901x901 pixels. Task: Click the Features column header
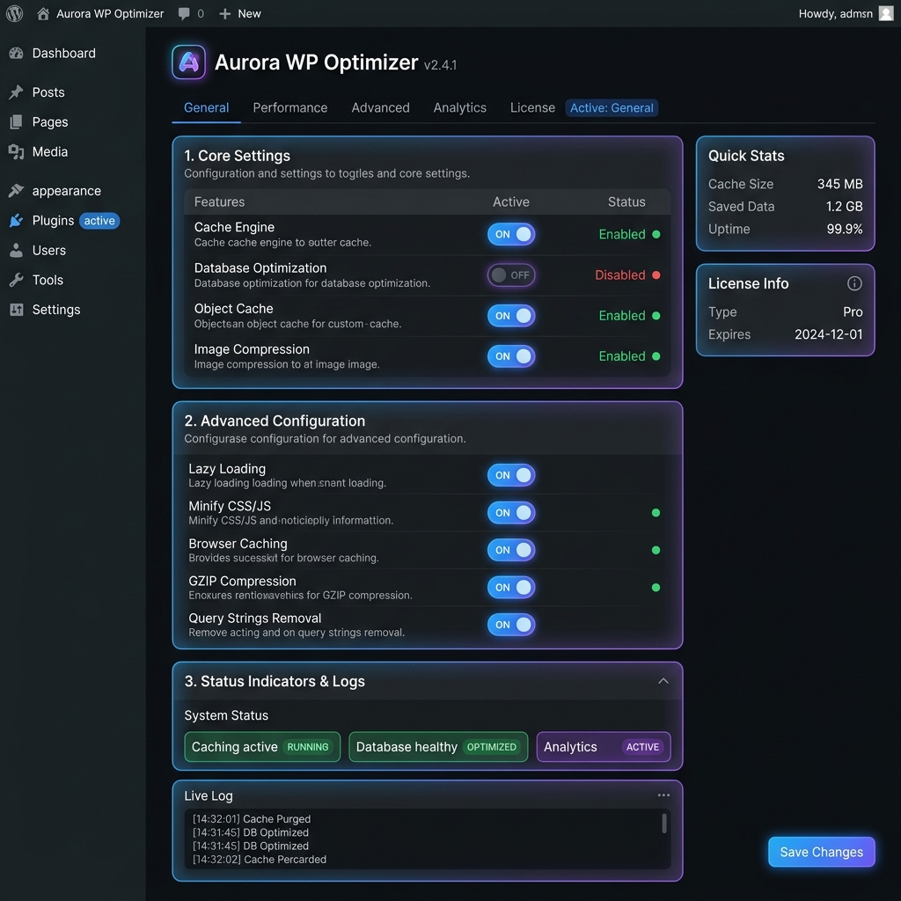pos(219,201)
